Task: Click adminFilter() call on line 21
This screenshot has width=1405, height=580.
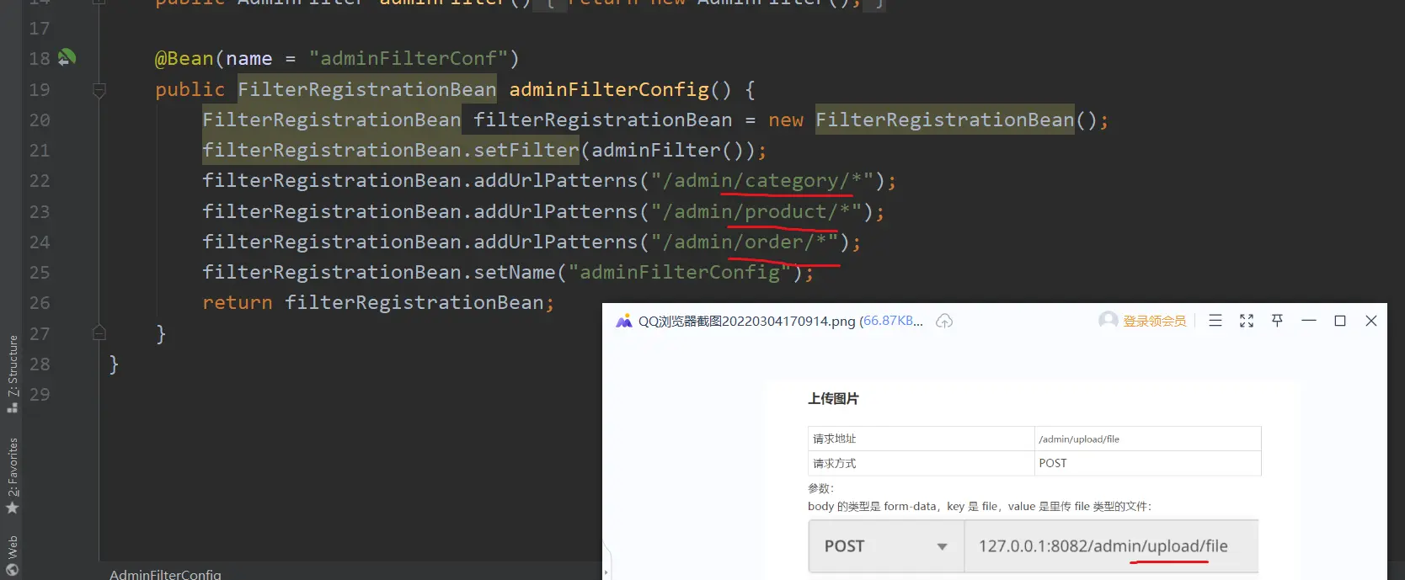Action: point(668,150)
